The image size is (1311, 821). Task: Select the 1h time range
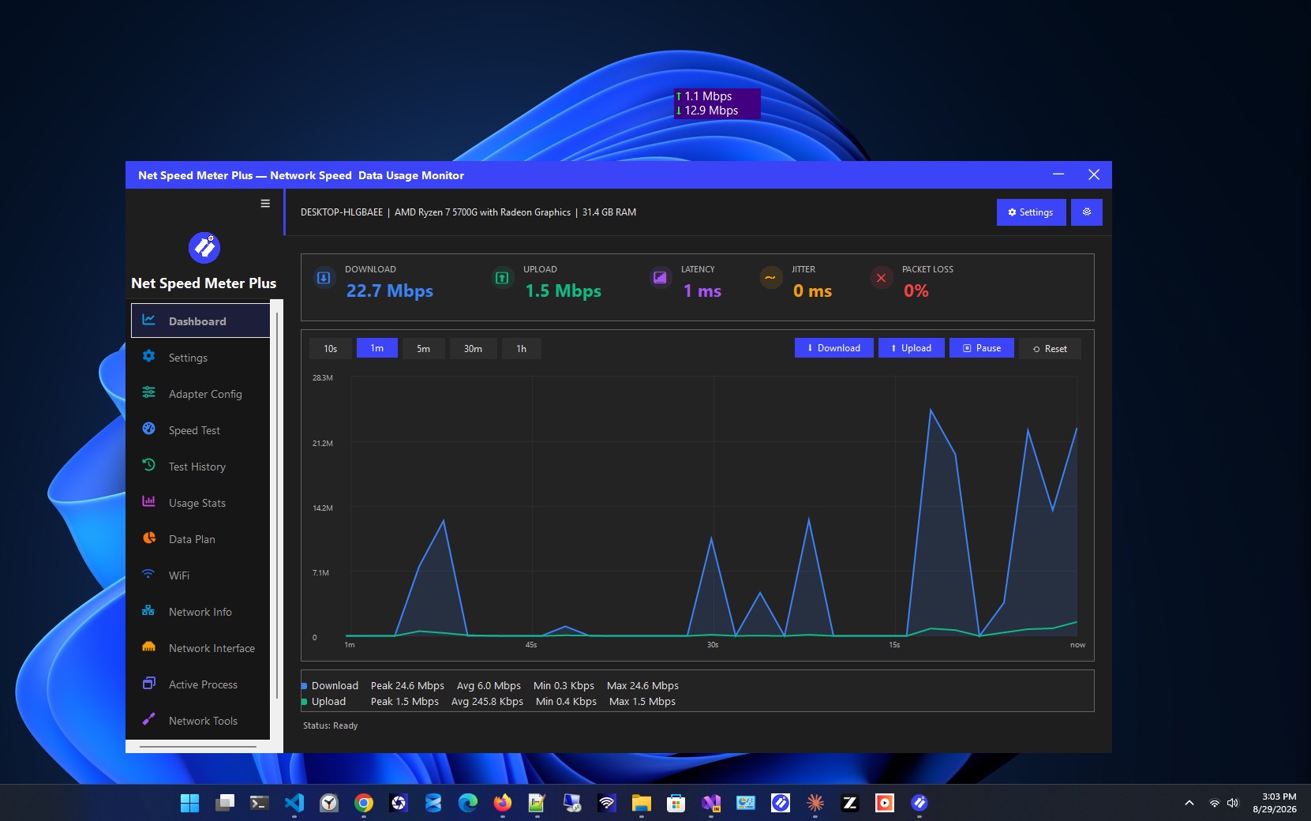(x=522, y=348)
